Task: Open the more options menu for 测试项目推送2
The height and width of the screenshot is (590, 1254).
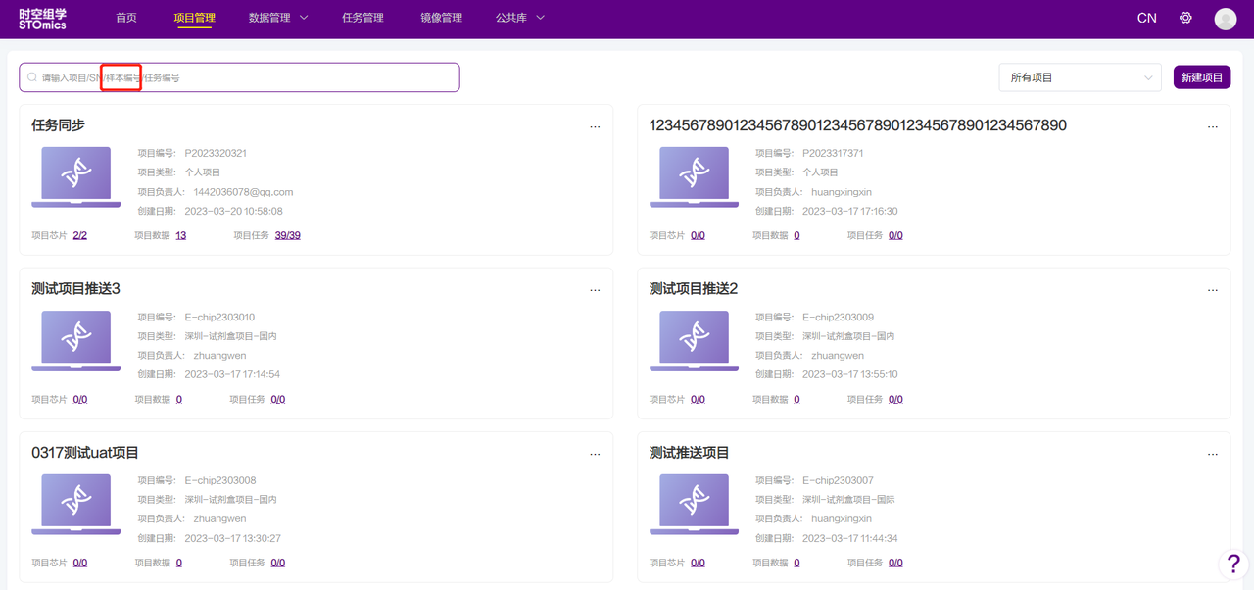Action: click(1212, 291)
